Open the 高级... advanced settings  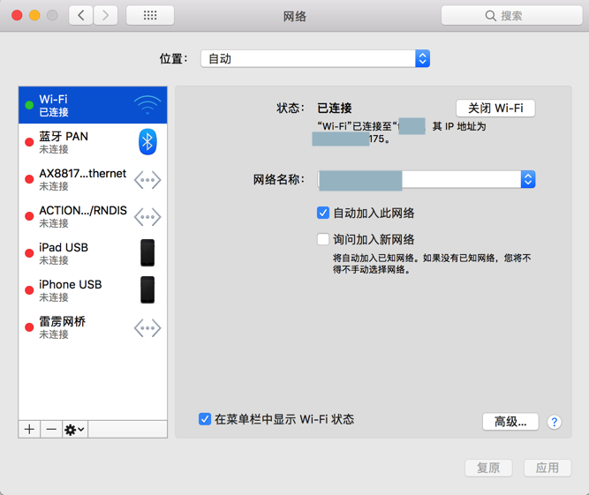pos(510,422)
